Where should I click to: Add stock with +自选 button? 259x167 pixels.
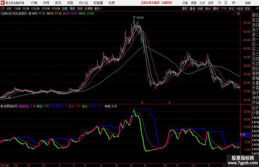pyautogui.click(x=239, y=9)
